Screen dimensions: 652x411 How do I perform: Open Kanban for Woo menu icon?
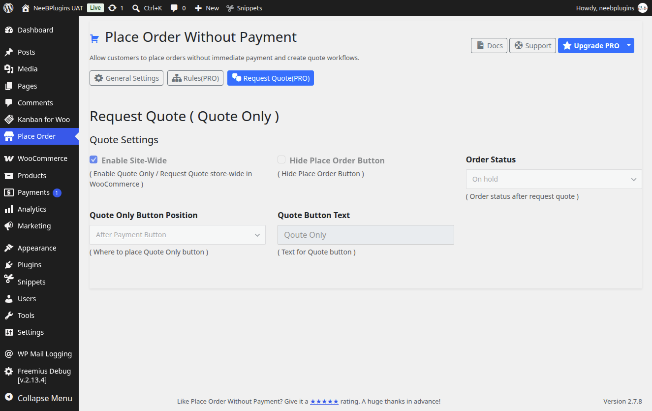[9, 120]
